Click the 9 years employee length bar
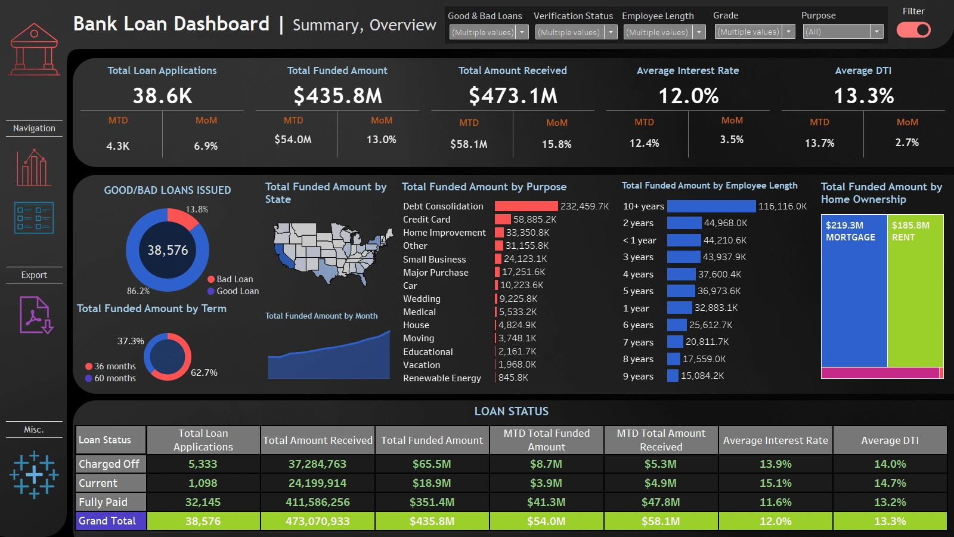Viewport: 954px width, 537px height. pos(673,376)
